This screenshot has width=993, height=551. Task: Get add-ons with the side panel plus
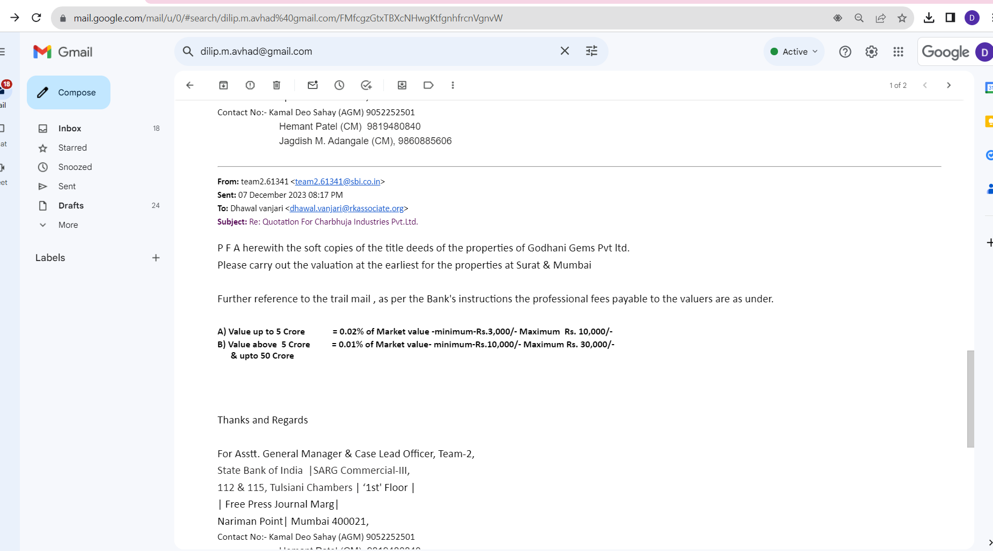(989, 243)
